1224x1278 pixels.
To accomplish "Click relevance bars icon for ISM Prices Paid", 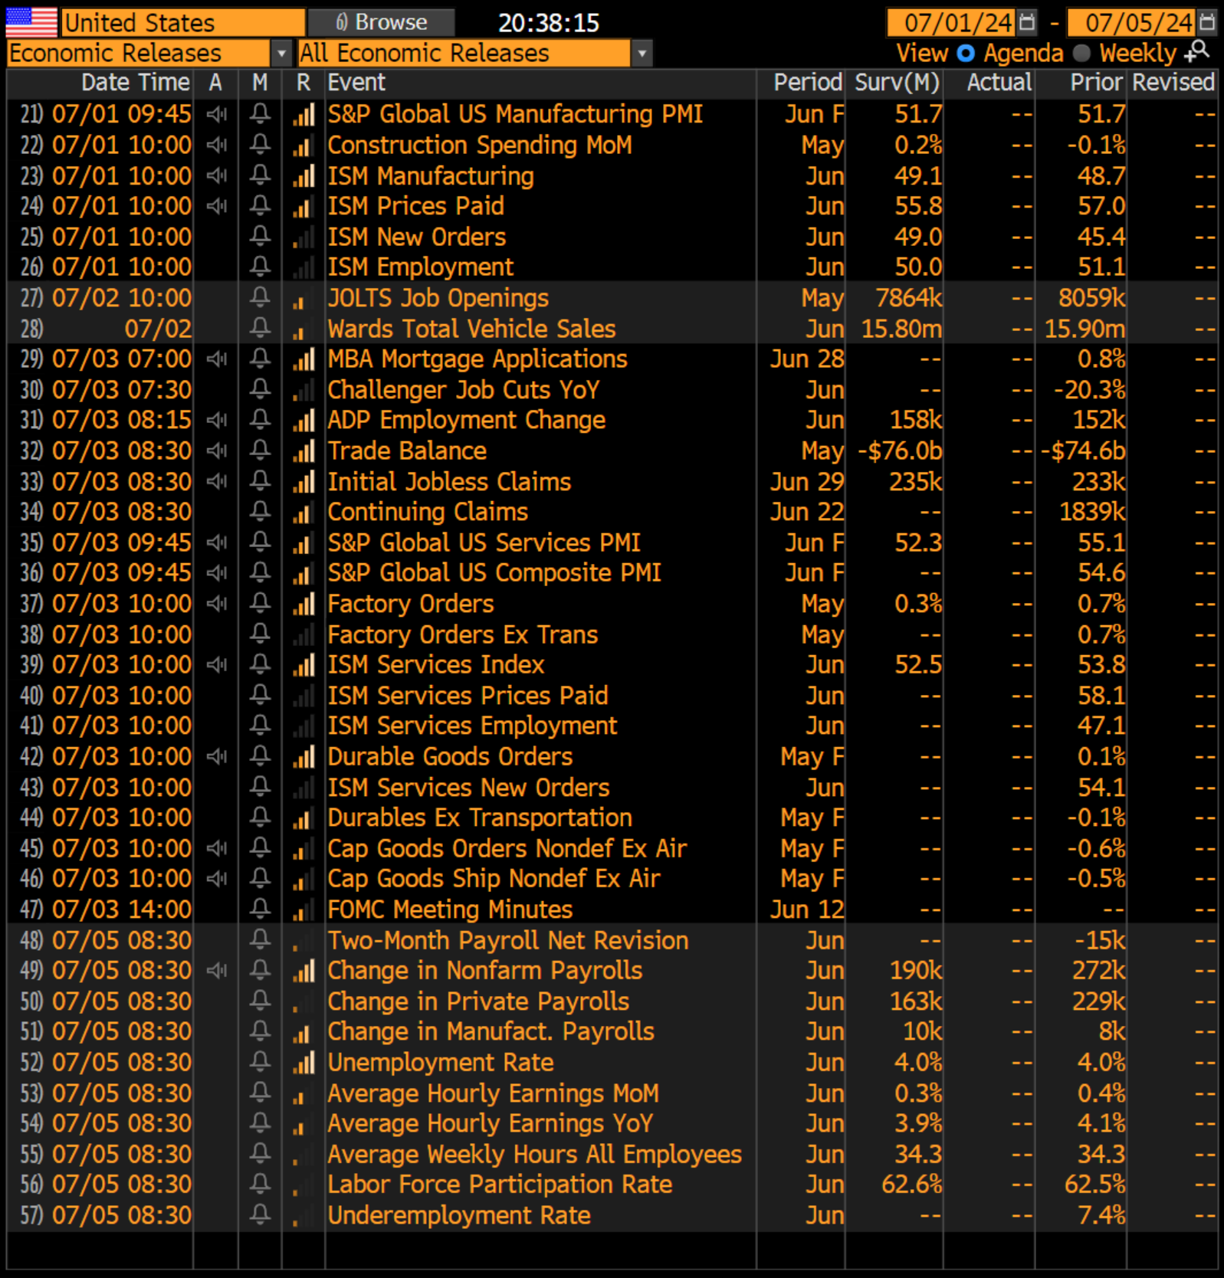I will tap(304, 206).
